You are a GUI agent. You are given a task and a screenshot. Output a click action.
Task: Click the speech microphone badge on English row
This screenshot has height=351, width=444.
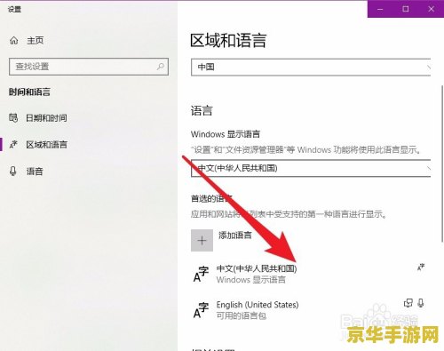421,303
